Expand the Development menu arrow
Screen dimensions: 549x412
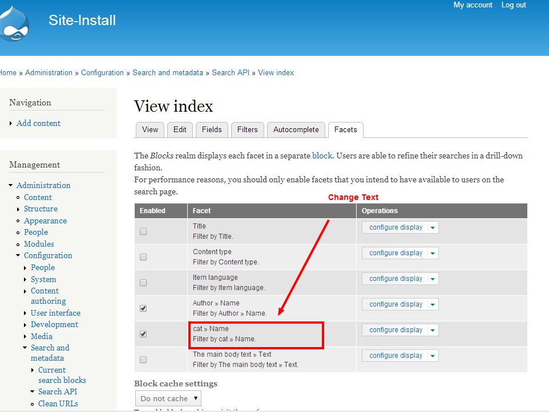click(x=25, y=325)
